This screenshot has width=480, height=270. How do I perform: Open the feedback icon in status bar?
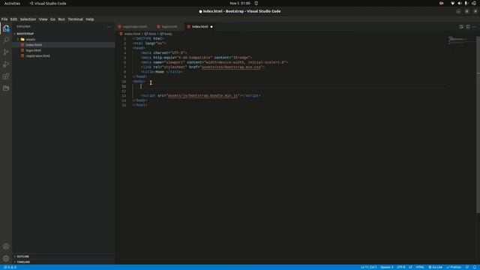pos(467,267)
